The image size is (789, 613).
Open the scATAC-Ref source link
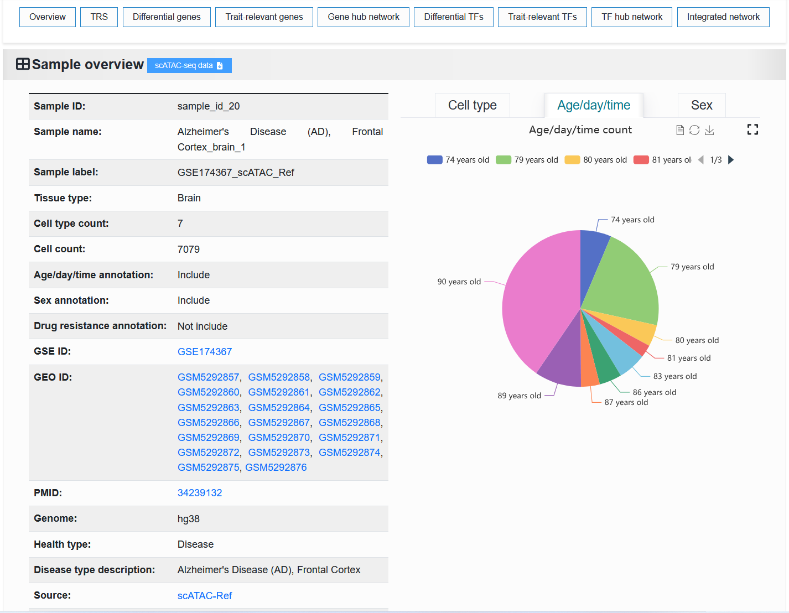click(205, 596)
